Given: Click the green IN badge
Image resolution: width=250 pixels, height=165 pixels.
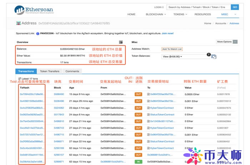Looking at the screenshot, I should (139, 162).
